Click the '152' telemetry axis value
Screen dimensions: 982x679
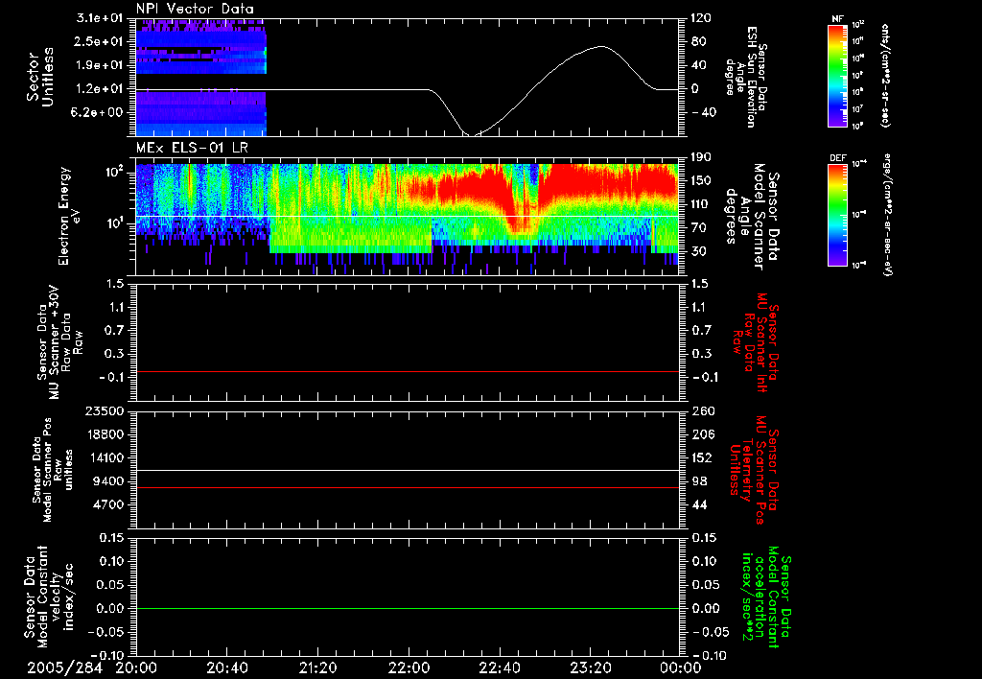click(701, 457)
